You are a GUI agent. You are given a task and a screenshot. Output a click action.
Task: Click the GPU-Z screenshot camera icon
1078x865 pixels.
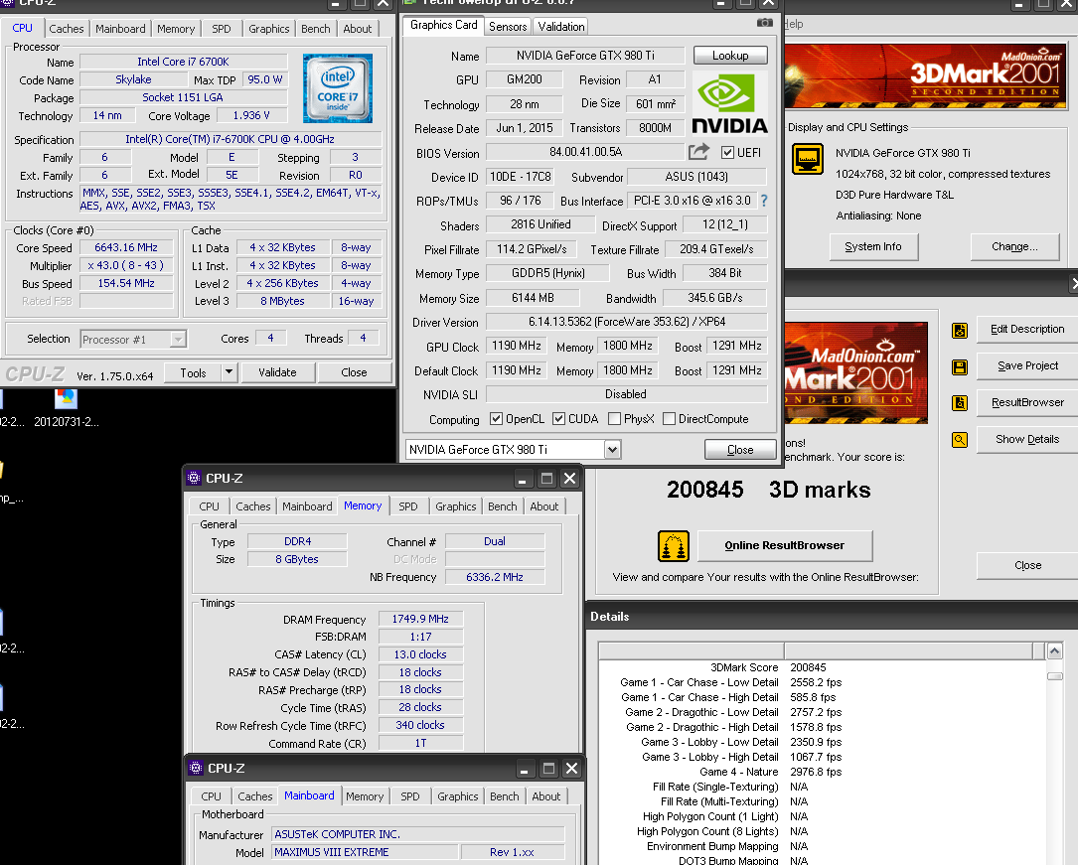764,23
